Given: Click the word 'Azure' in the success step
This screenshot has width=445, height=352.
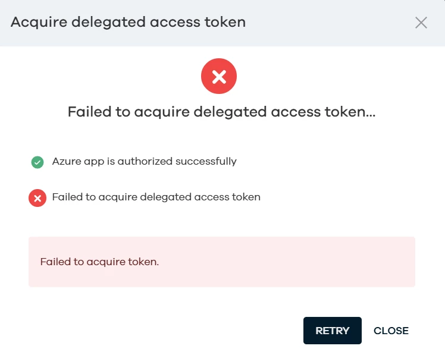Looking at the screenshot, I should [64, 161].
